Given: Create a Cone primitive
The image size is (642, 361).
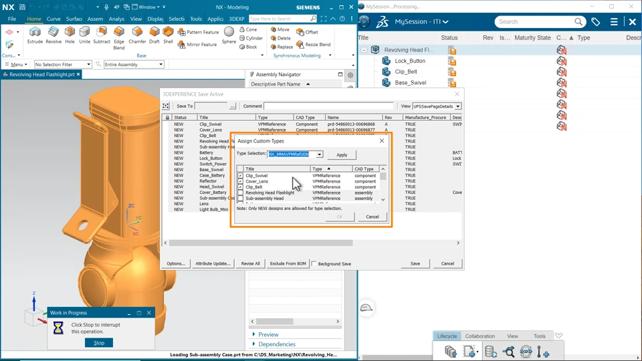Looking at the screenshot, I should click(248, 29).
